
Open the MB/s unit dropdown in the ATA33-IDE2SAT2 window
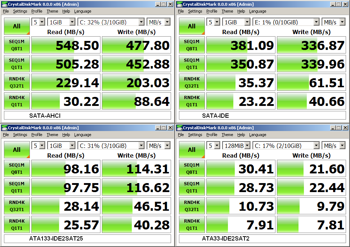coord(334,145)
